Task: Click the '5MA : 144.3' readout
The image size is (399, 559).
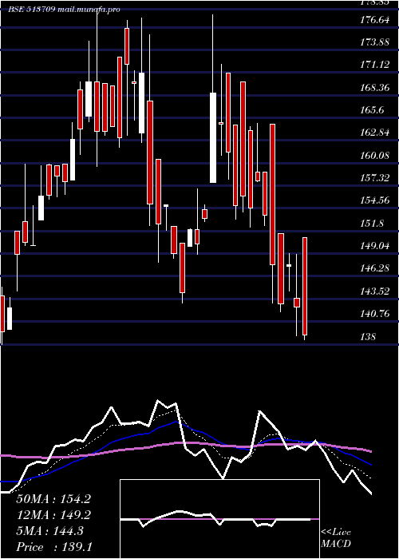Action: pyautogui.click(x=49, y=531)
